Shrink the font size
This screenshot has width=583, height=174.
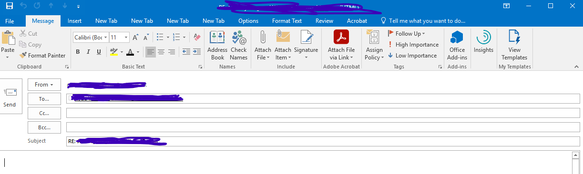[x=146, y=37]
